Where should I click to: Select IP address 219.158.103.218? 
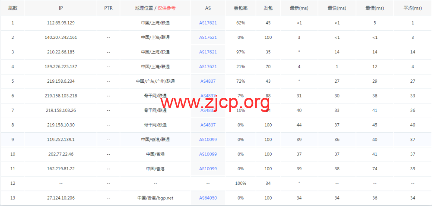click(61, 96)
